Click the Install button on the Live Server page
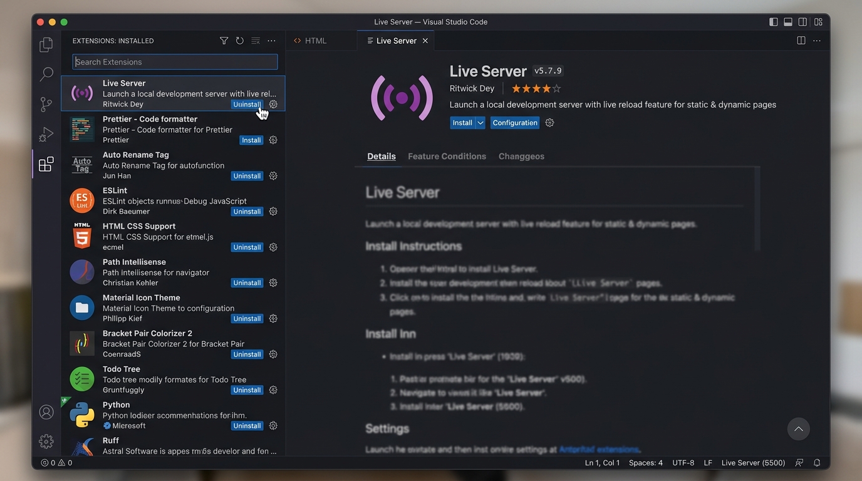This screenshot has width=862, height=481. point(462,123)
